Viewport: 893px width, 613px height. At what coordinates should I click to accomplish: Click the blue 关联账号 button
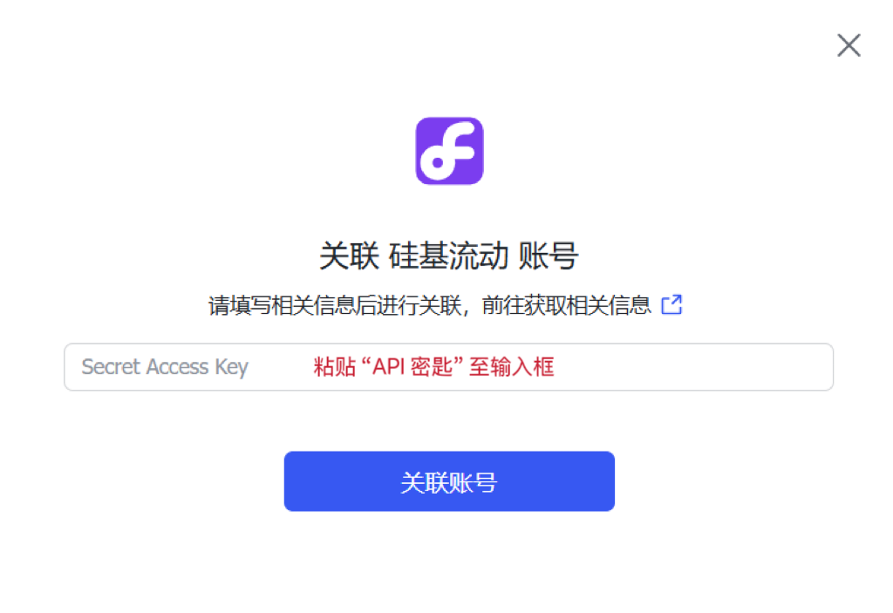(x=449, y=481)
